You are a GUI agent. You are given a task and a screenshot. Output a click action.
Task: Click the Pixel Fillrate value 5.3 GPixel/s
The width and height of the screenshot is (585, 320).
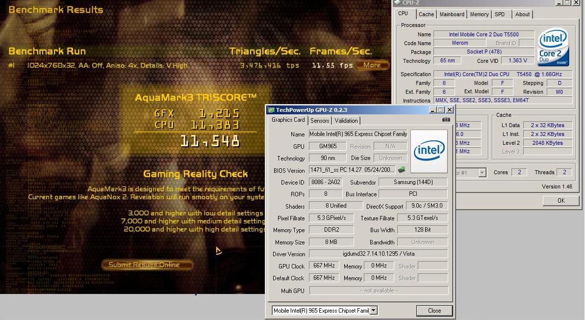click(x=331, y=218)
